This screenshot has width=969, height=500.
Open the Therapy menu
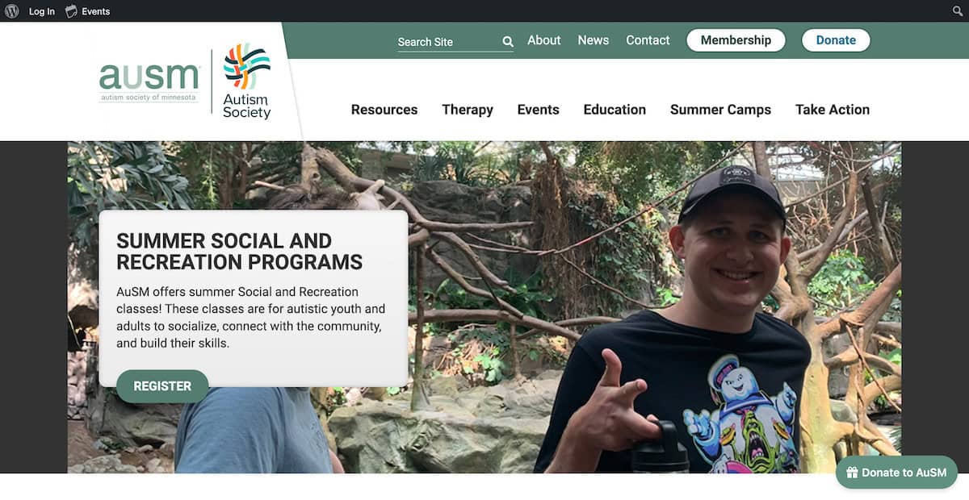click(x=468, y=110)
